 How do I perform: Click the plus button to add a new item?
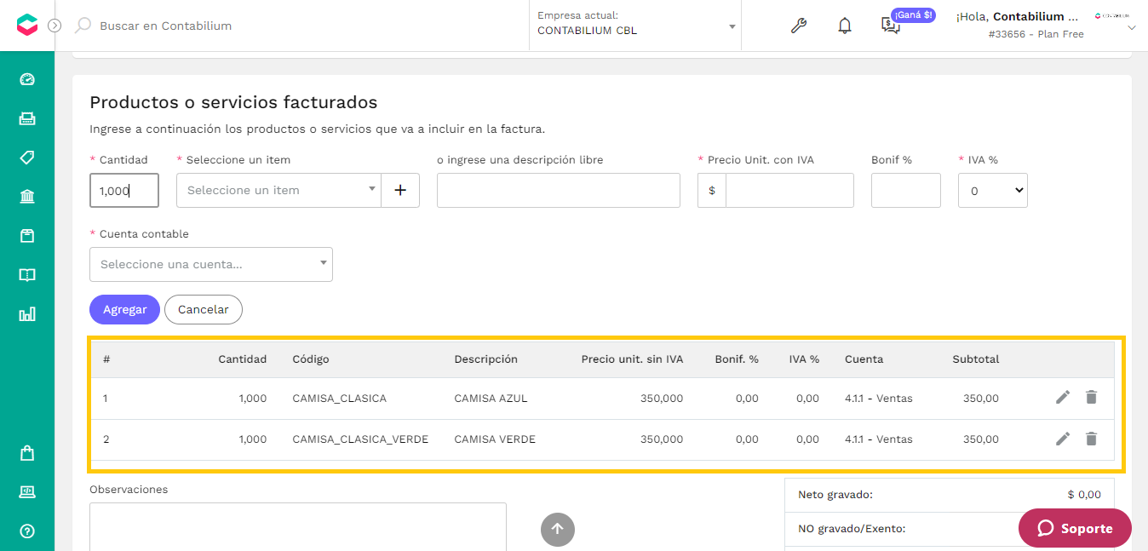[x=400, y=190]
